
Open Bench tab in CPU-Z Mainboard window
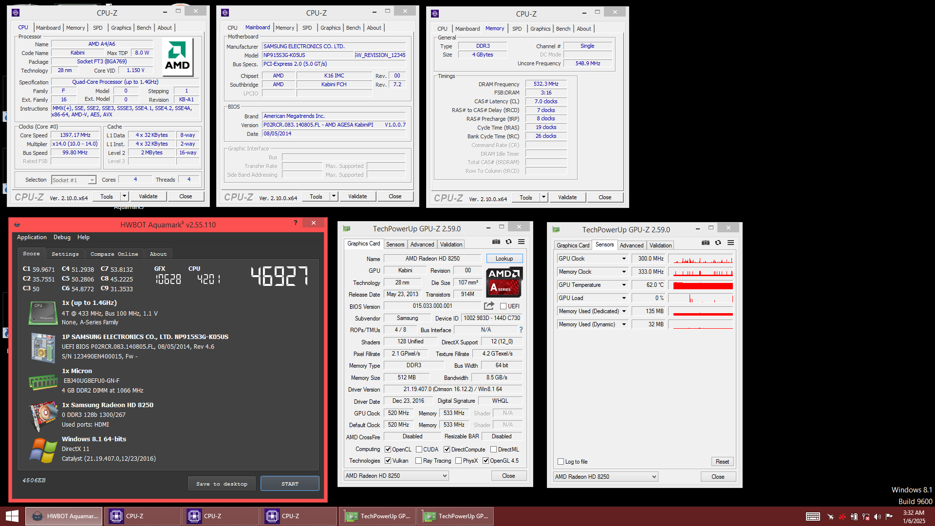pos(353,28)
